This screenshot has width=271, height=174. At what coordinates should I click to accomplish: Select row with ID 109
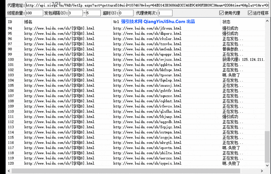coord(135,106)
